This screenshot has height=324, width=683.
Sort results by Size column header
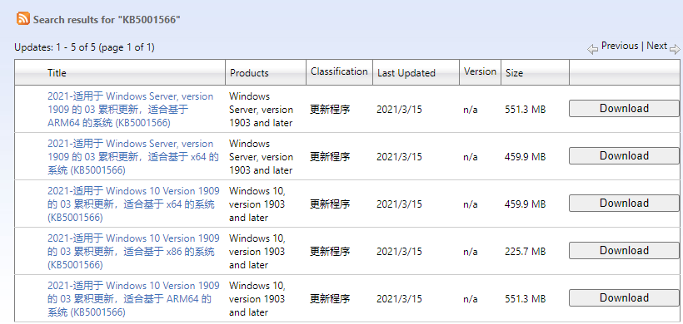[x=514, y=73]
